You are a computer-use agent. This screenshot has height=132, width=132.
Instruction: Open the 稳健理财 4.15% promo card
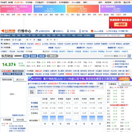coord(49,9)
